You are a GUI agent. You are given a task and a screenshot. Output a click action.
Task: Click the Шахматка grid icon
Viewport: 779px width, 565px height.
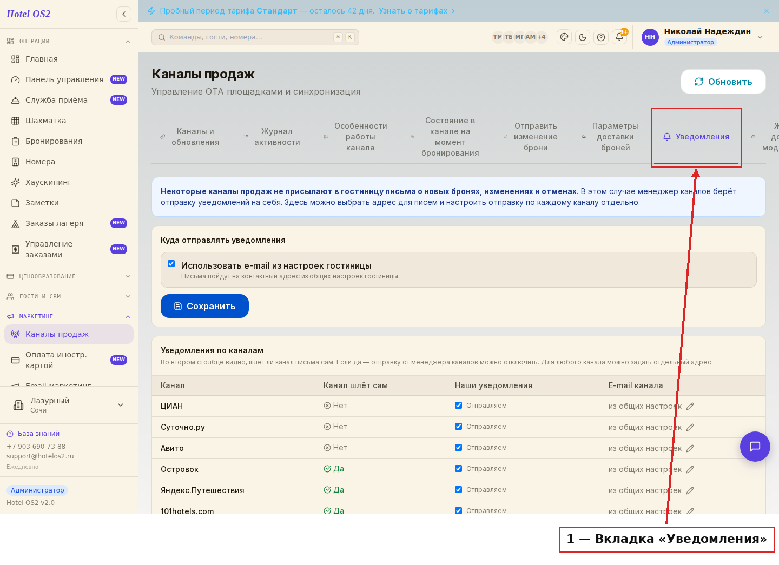pos(15,121)
